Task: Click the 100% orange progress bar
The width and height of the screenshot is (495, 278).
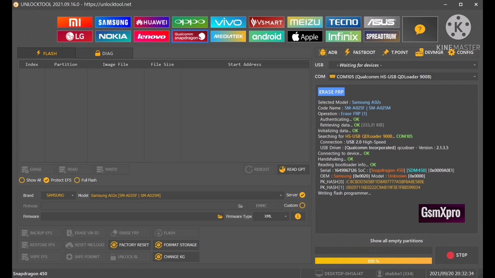Action: (373, 261)
